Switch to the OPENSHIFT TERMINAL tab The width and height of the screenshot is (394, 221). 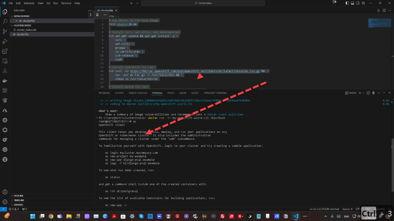point(215,93)
